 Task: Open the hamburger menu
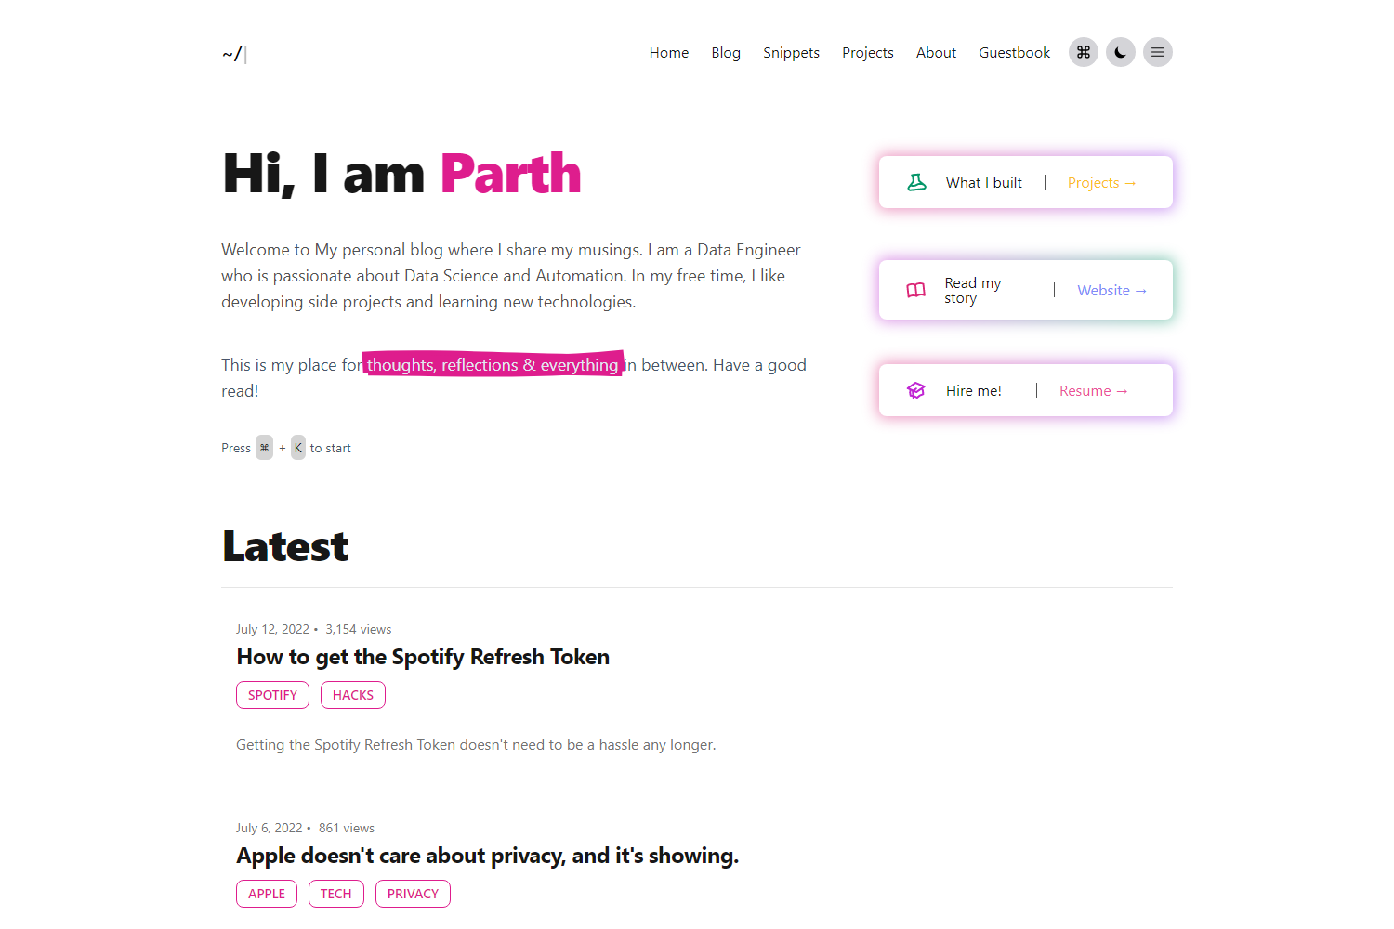1157,52
